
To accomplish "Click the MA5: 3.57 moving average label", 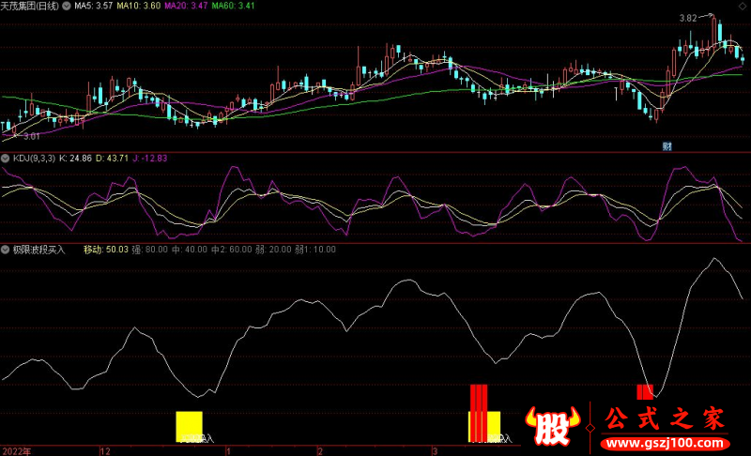I will (x=94, y=6).
